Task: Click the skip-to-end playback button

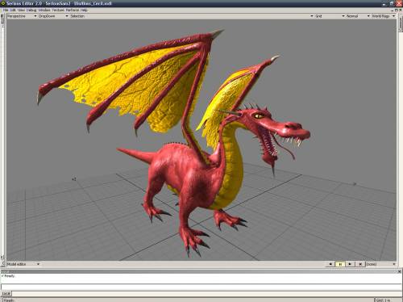Action: pyautogui.click(x=360, y=264)
